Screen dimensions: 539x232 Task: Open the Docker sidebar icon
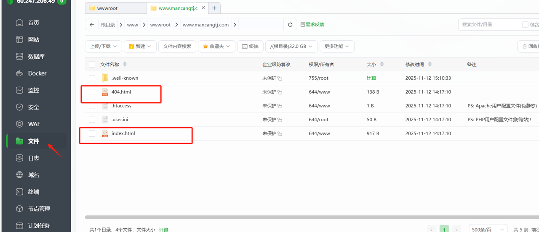(19, 73)
